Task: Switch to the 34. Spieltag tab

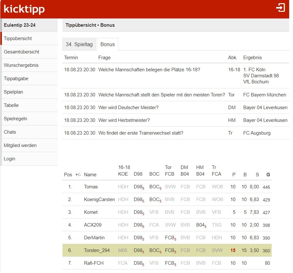Action: (79, 44)
